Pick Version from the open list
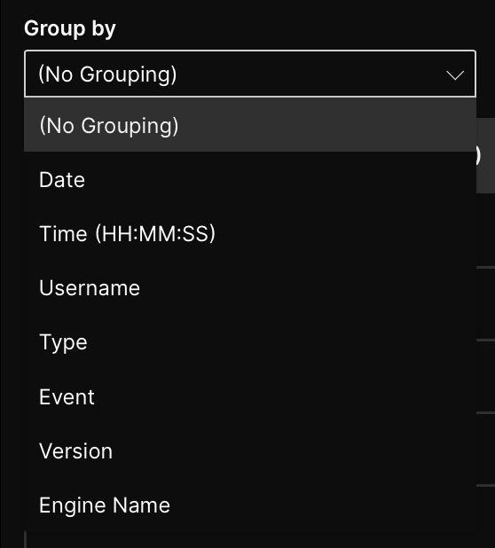Screen dimensions: 495x548 250,450
